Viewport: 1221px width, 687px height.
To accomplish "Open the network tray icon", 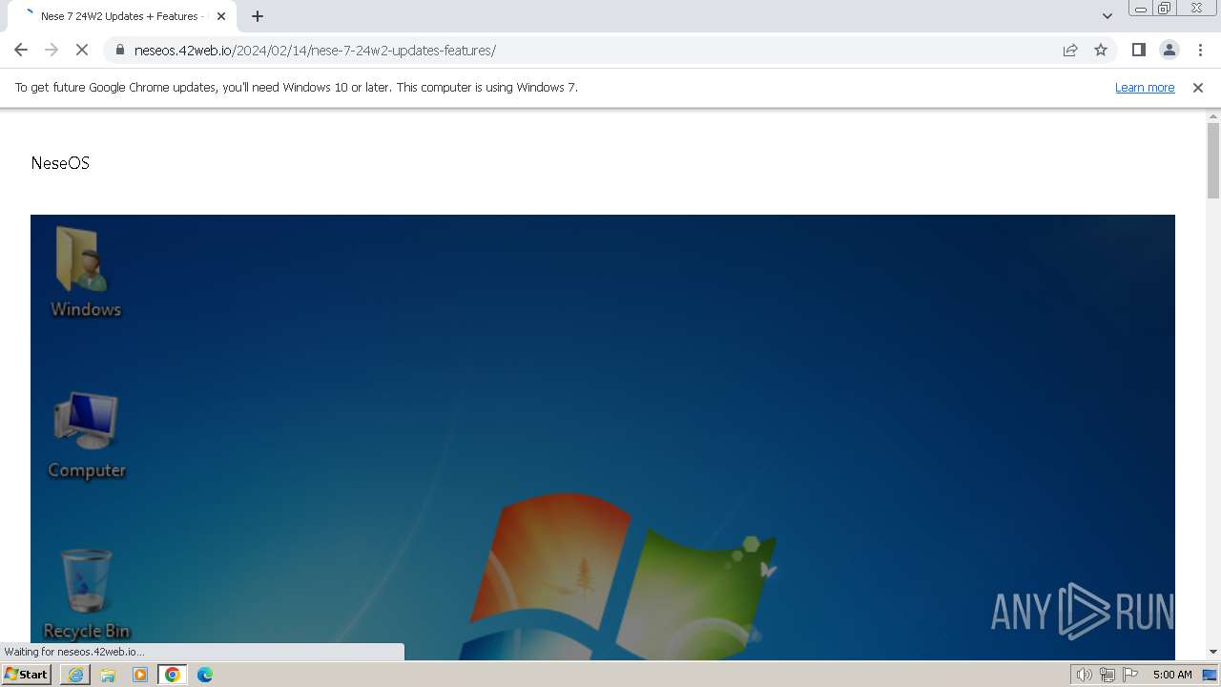I will pos(1107,675).
